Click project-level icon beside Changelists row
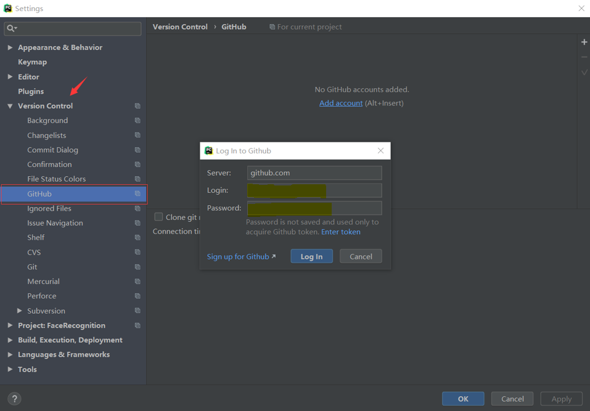 coord(137,135)
